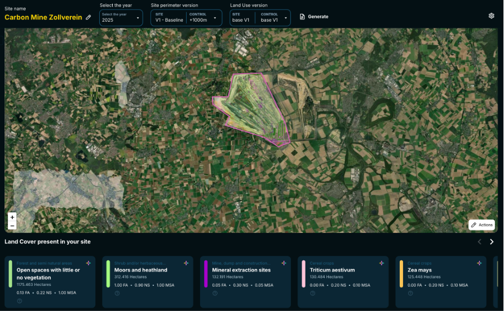The height and width of the screenshot is (311, 504).
Task: Zoom in on the map
Action: coord(12,217)
